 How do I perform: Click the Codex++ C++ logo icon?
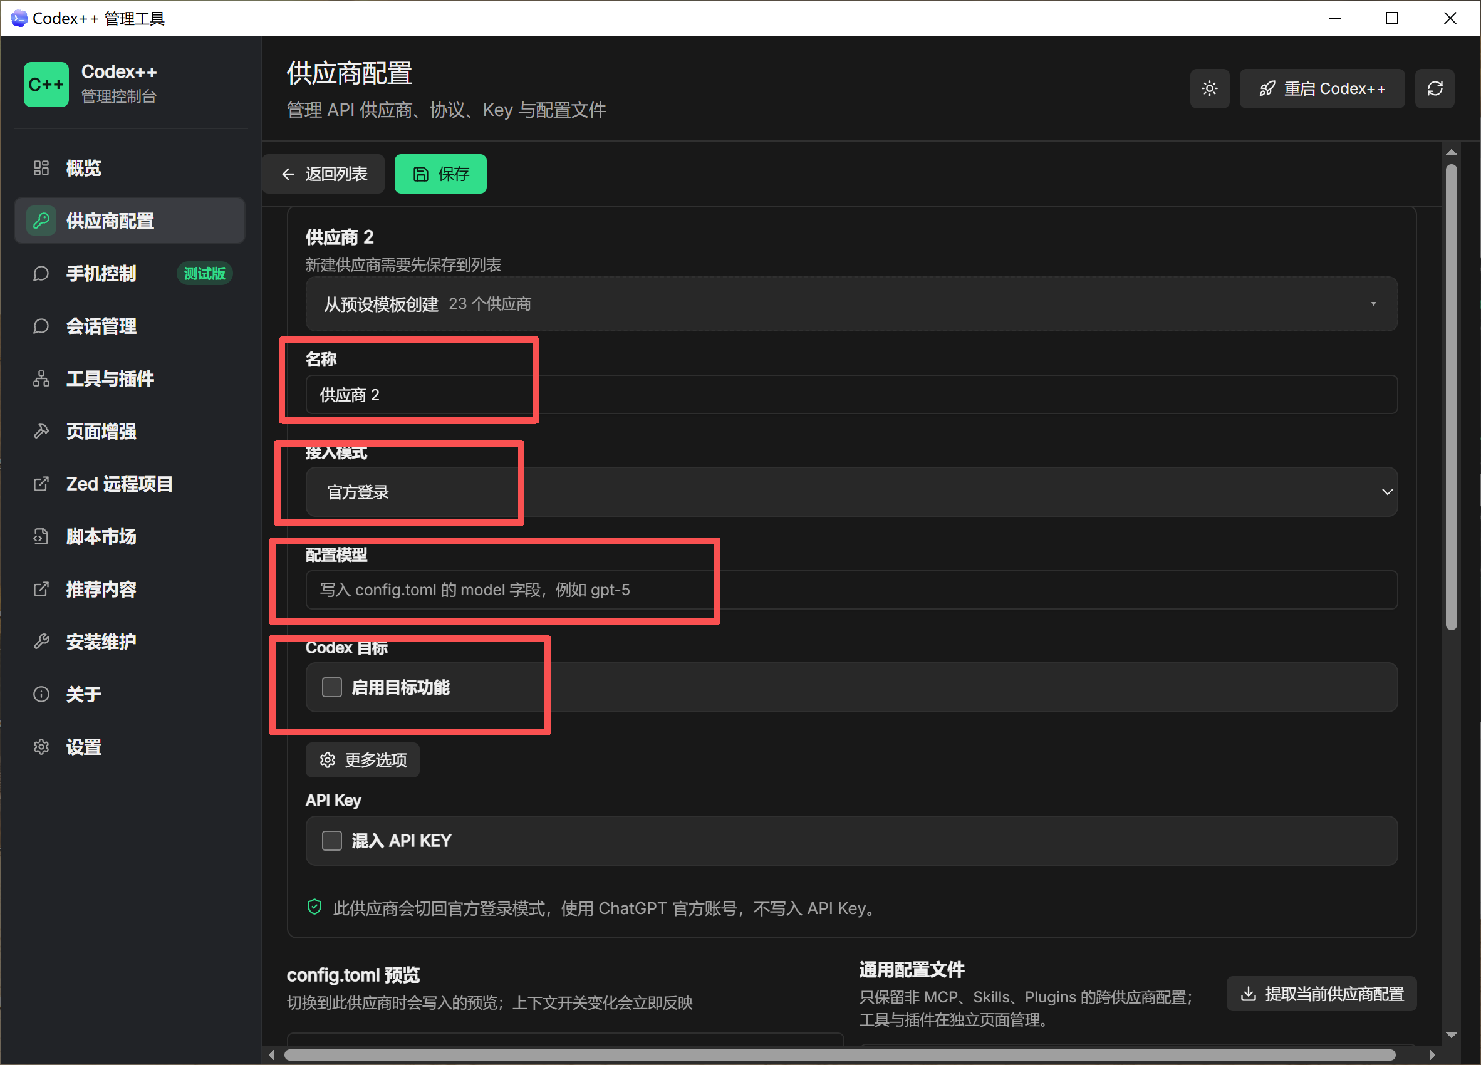pos(46,84)
